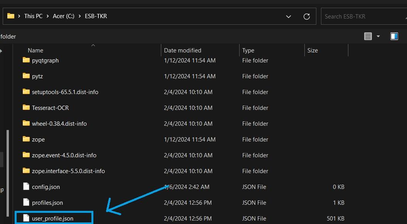Viewport: 407px width, 224px height.
Task: Expand the chevron before This PC
Action: pyautogui.click(x=19, y=16)
